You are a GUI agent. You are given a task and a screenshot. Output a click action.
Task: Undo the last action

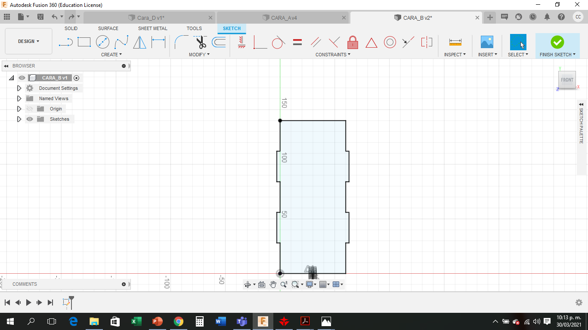(x=55, y=17)
